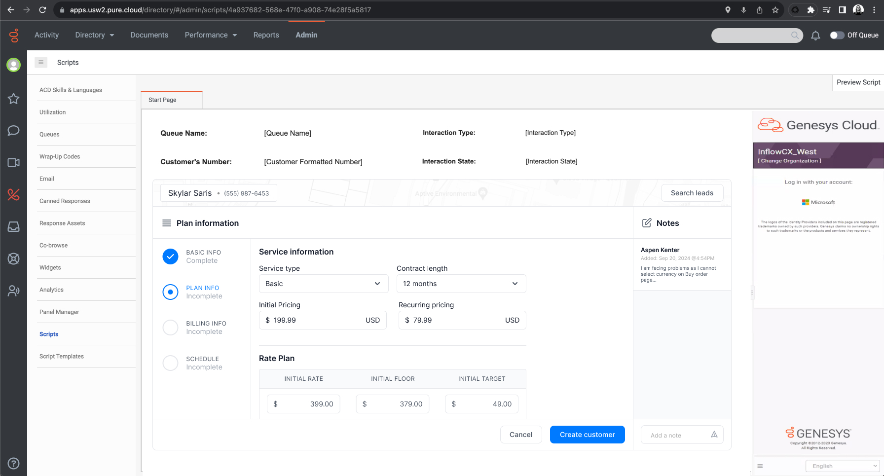Click the share icon in address bar
884x476 pixels.
pos(760,10)
